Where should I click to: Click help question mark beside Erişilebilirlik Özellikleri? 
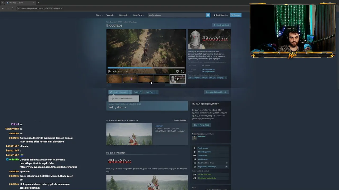click(x=226, y=167)
